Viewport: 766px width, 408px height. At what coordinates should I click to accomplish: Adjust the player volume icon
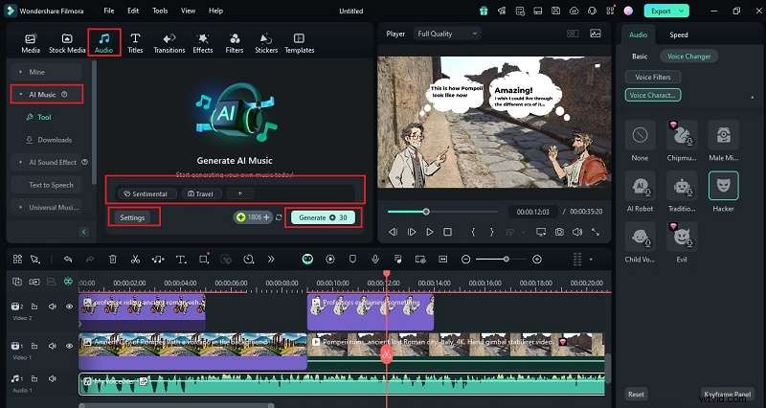tap(577, 232)
